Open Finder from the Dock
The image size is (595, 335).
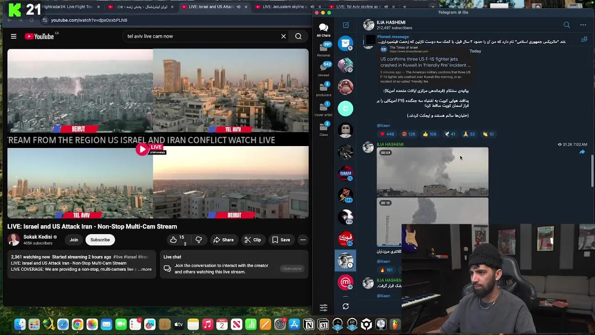pos(20,324)
